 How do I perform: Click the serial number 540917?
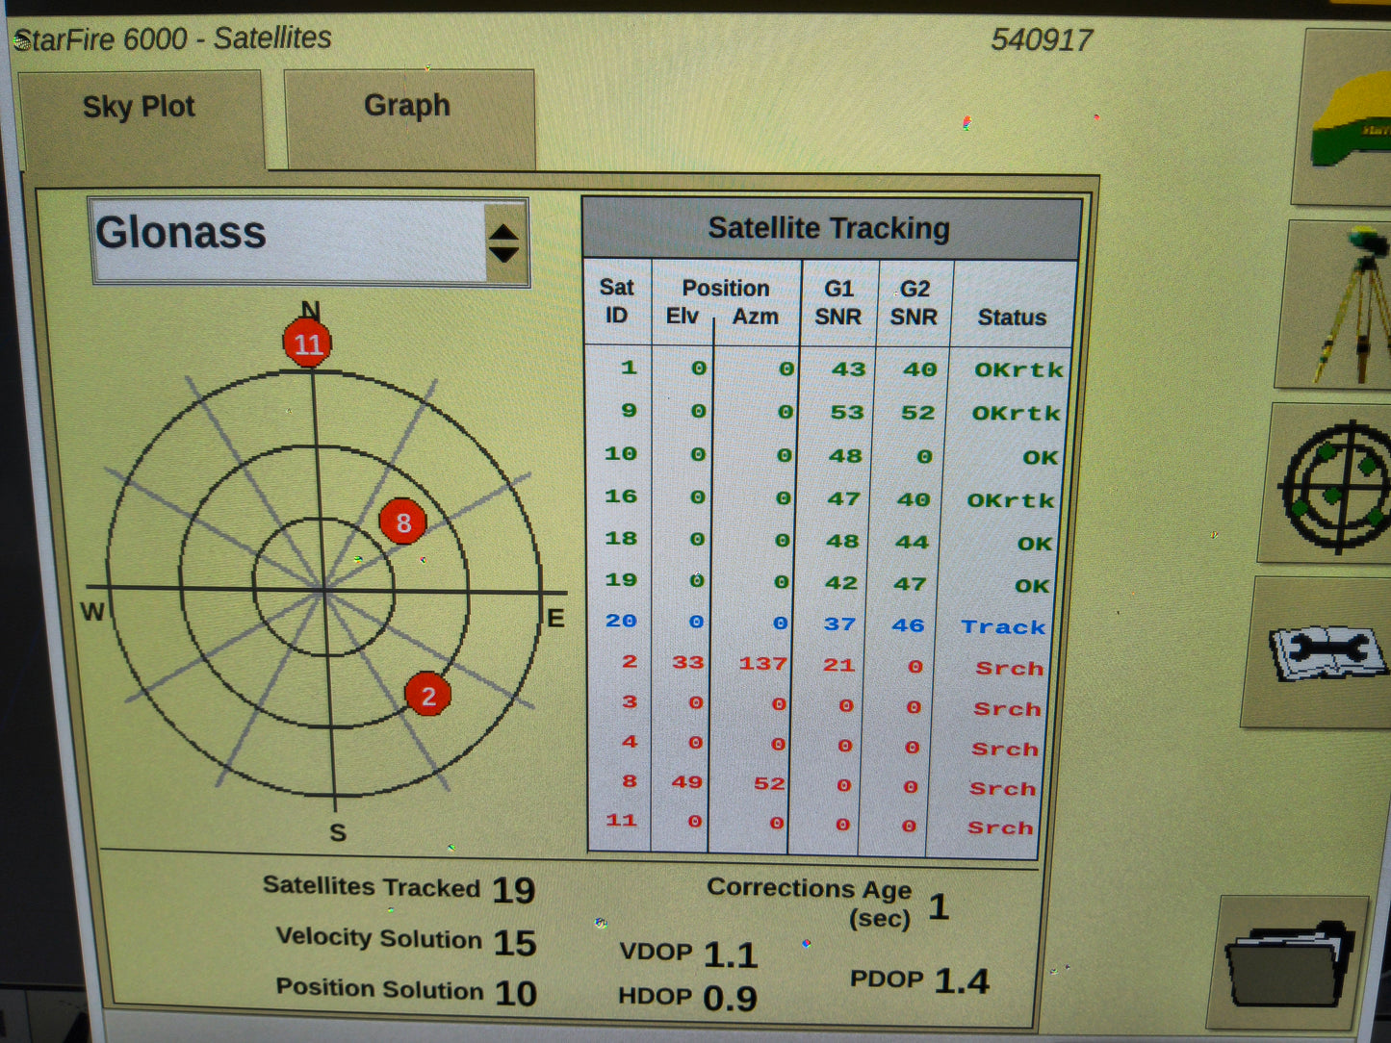point(1042,40)
